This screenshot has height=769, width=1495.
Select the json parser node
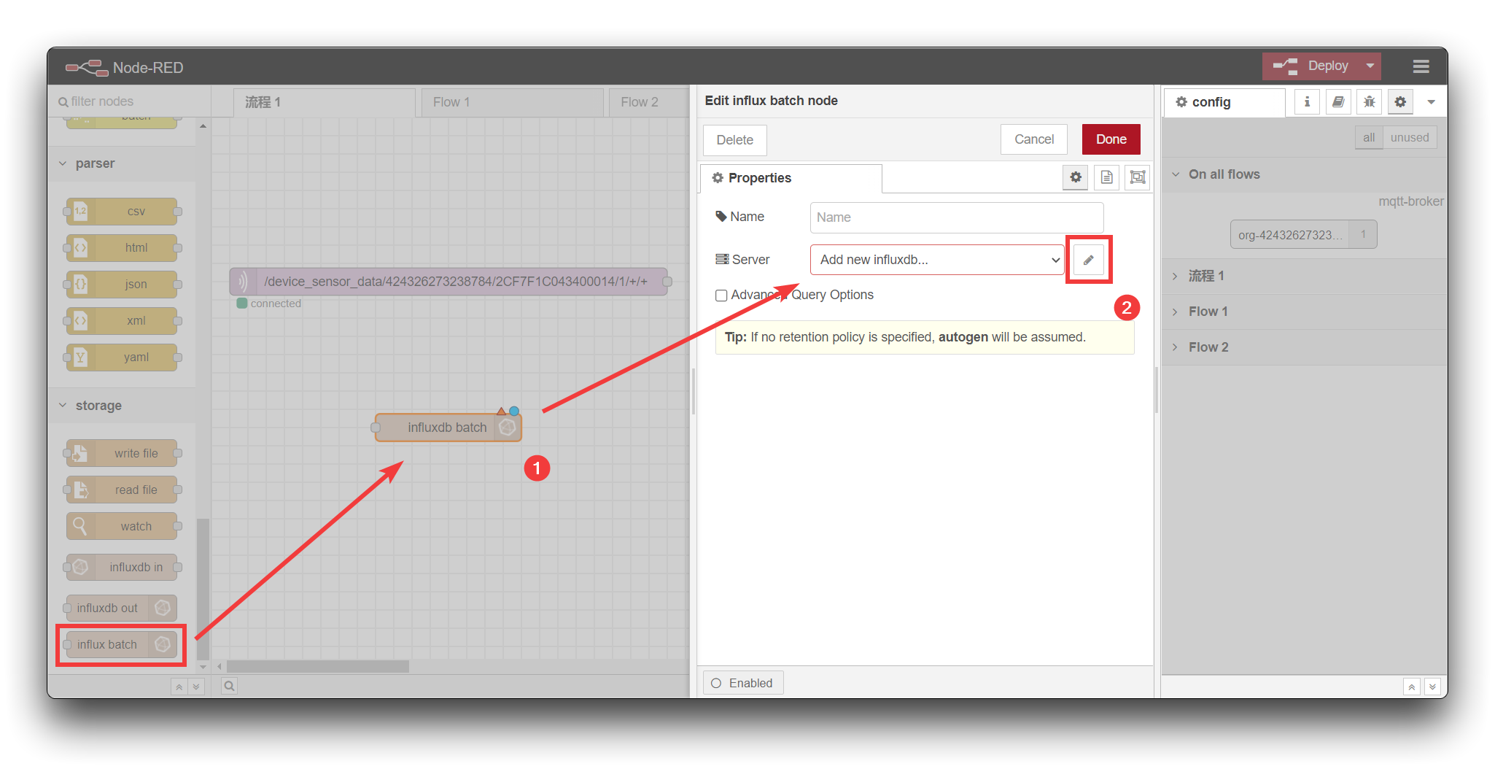click(123, 285)
